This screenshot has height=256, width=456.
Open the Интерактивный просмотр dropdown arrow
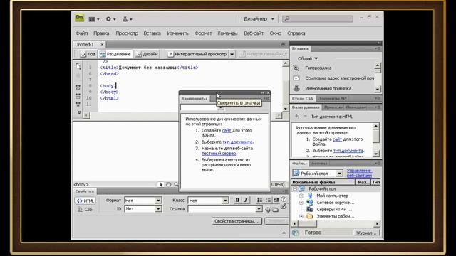(x=232, y=54)
